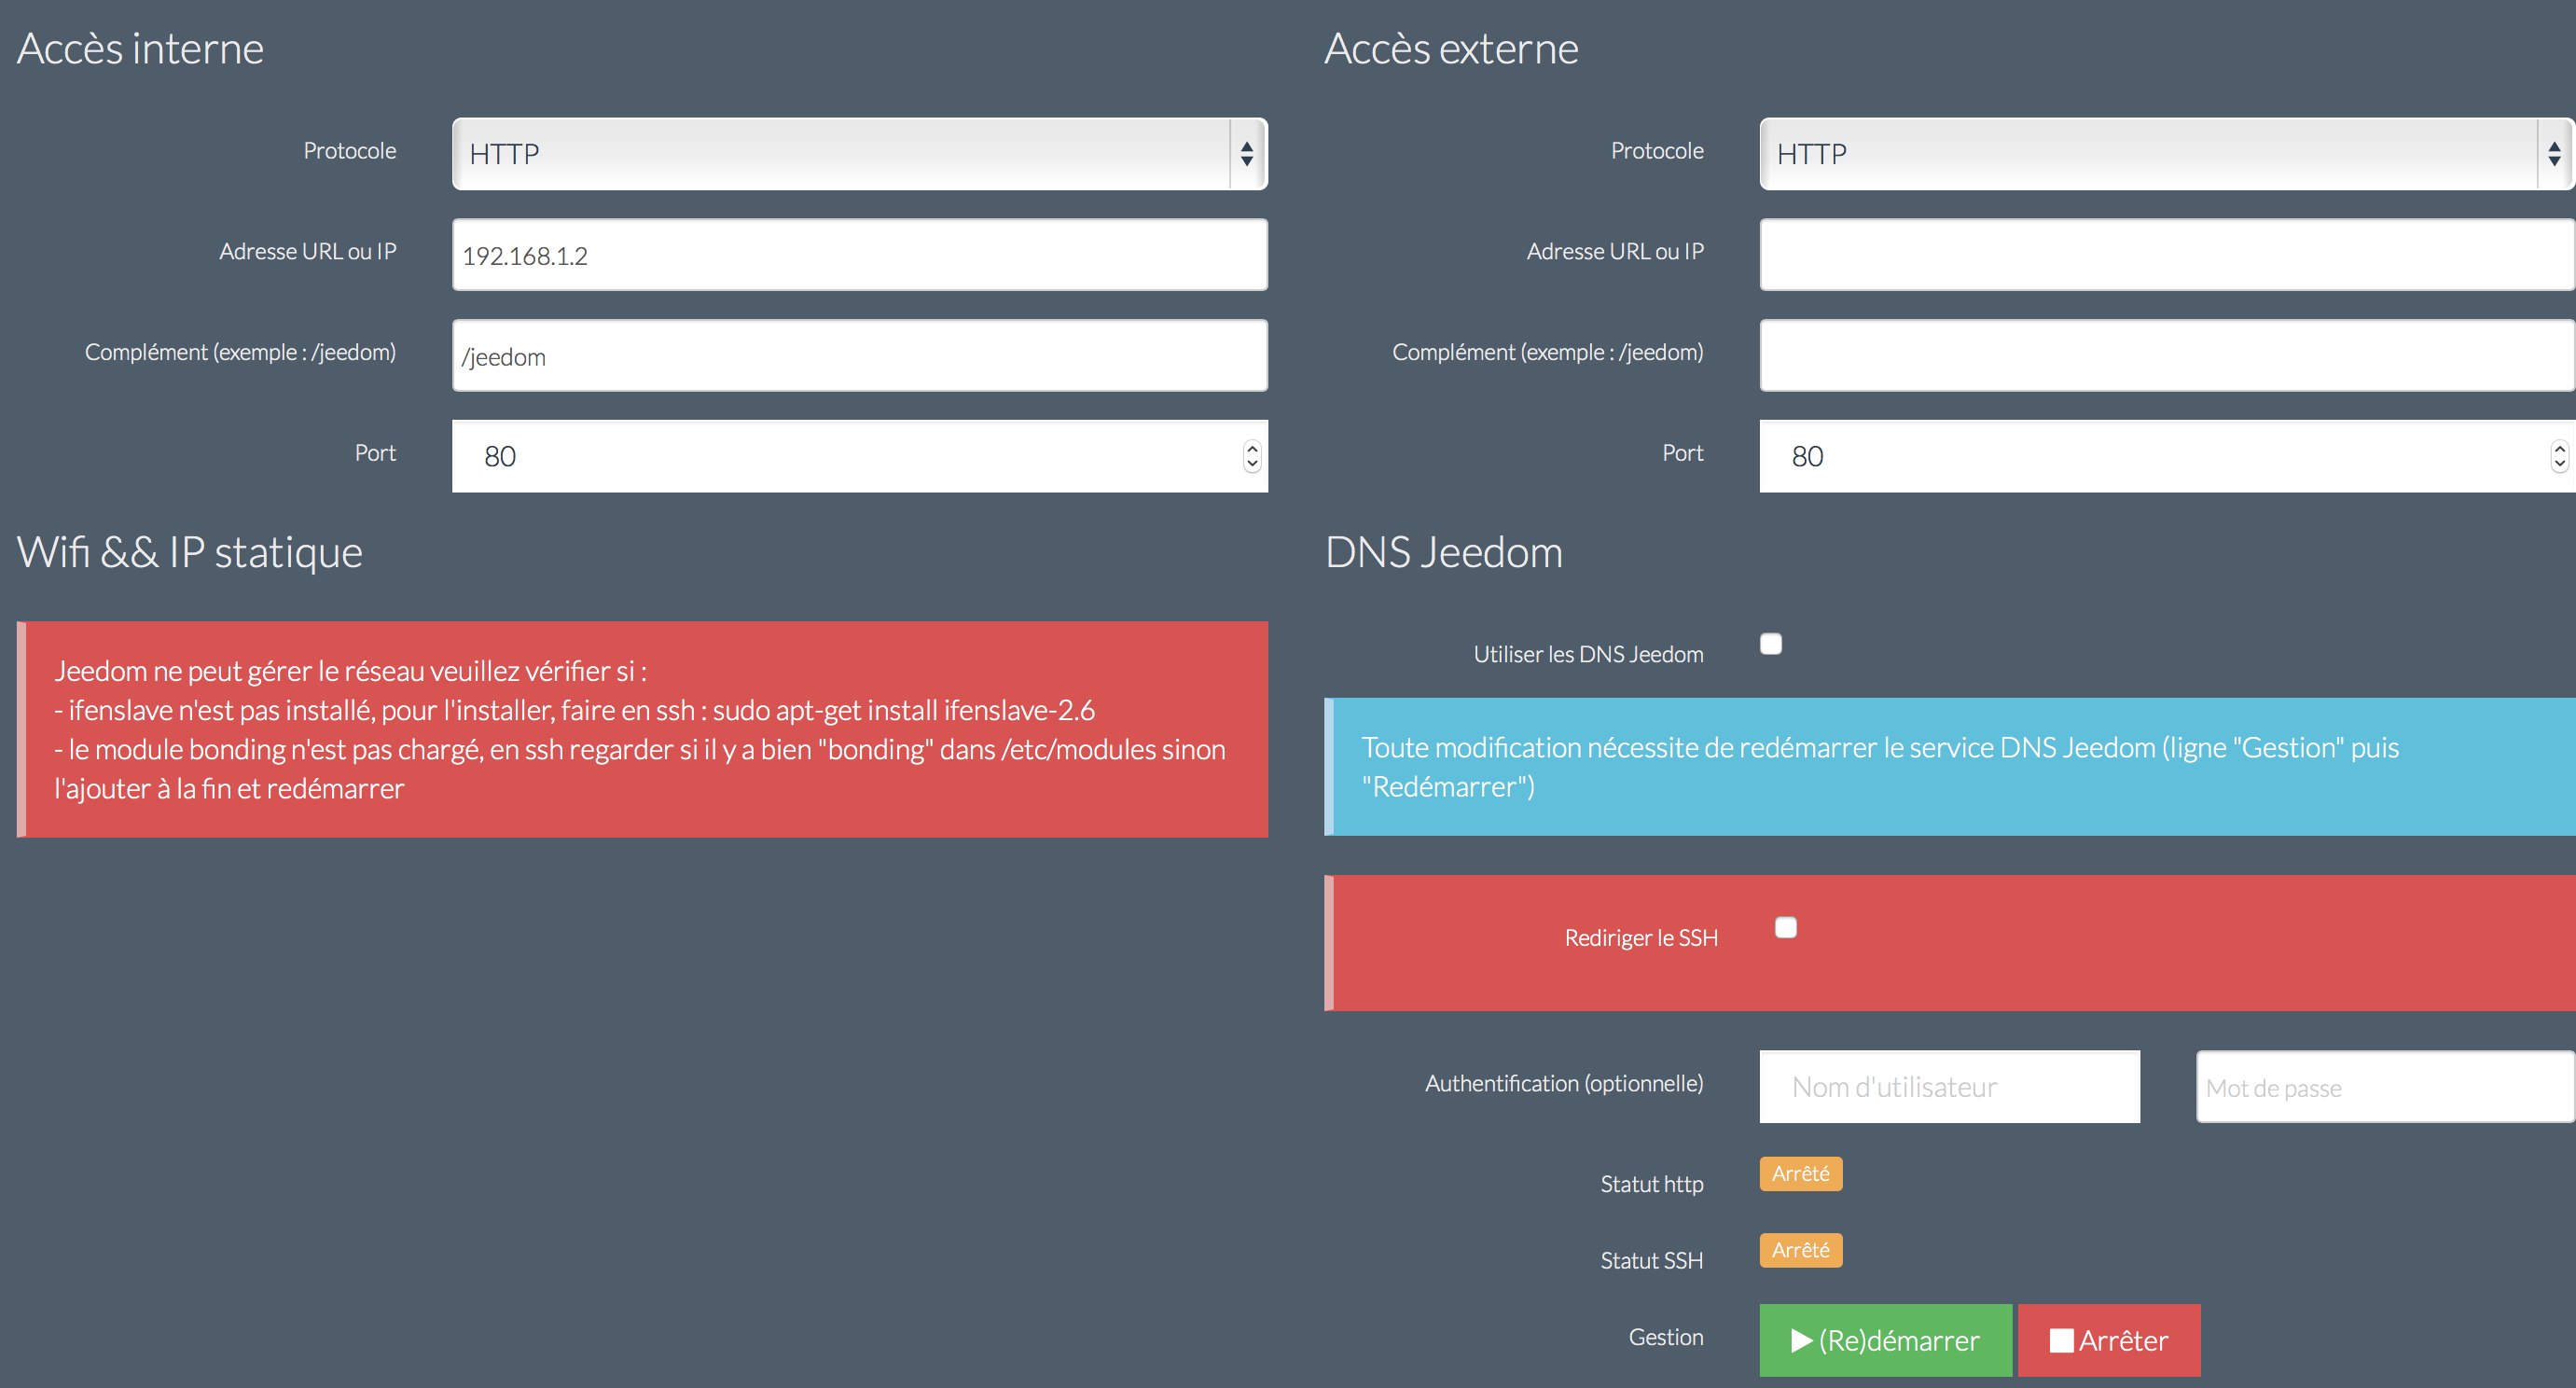Toggle the Rediriger le SSH checkbox
This screenshot has width=2576, height=1388.
point(1786,928)
